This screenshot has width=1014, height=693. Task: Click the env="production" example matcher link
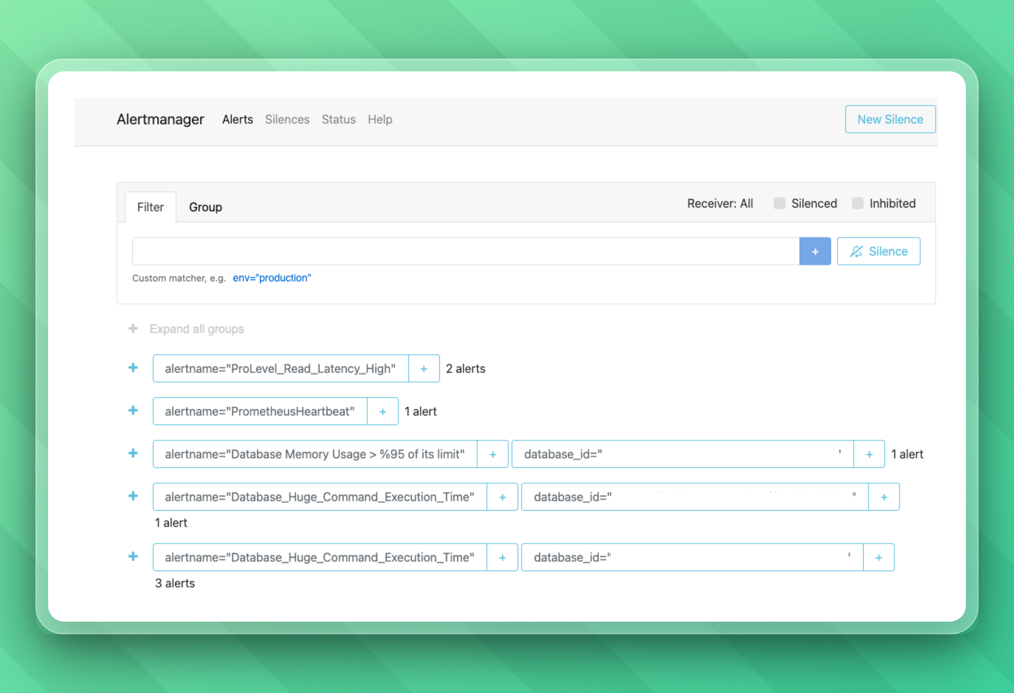pos(271,278)
